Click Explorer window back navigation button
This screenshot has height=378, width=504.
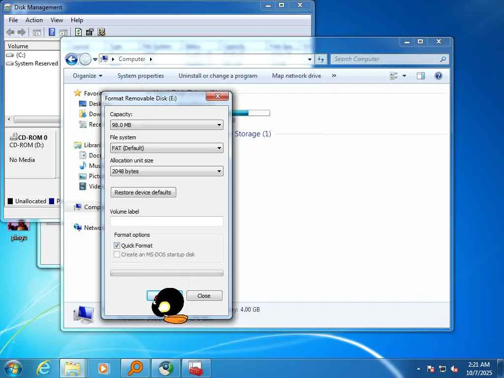pos(71,59)
